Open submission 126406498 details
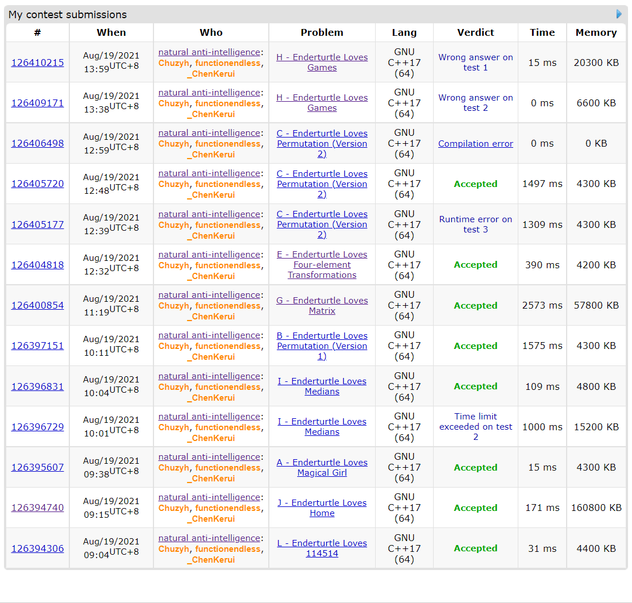The height and width of the screenshot is (603, 632). (38, 143)
